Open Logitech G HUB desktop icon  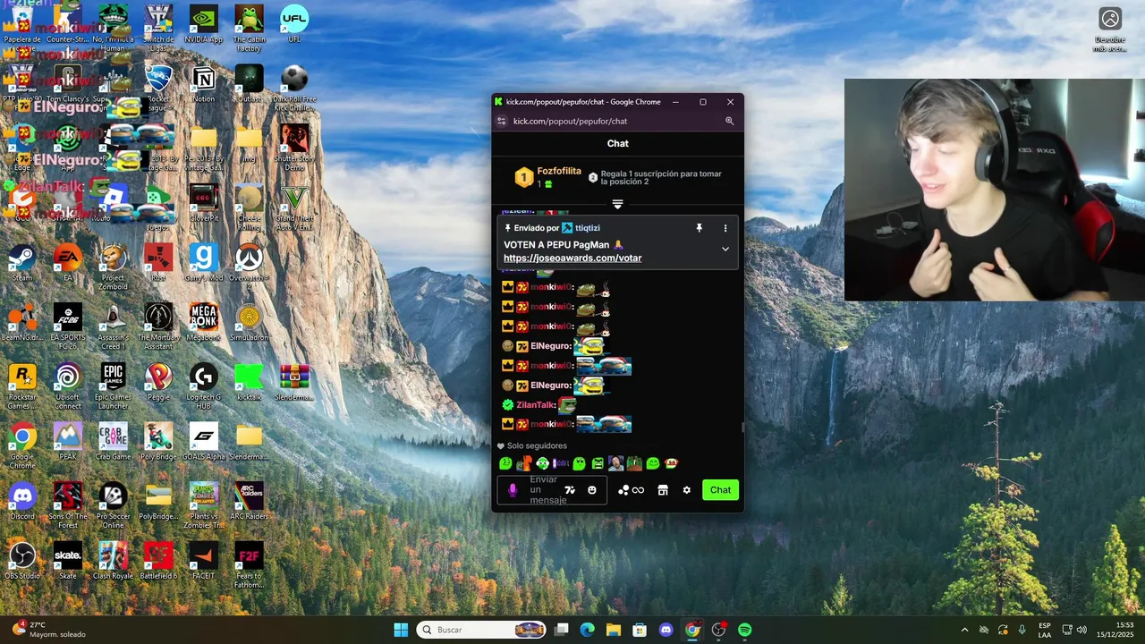(204, 386)
